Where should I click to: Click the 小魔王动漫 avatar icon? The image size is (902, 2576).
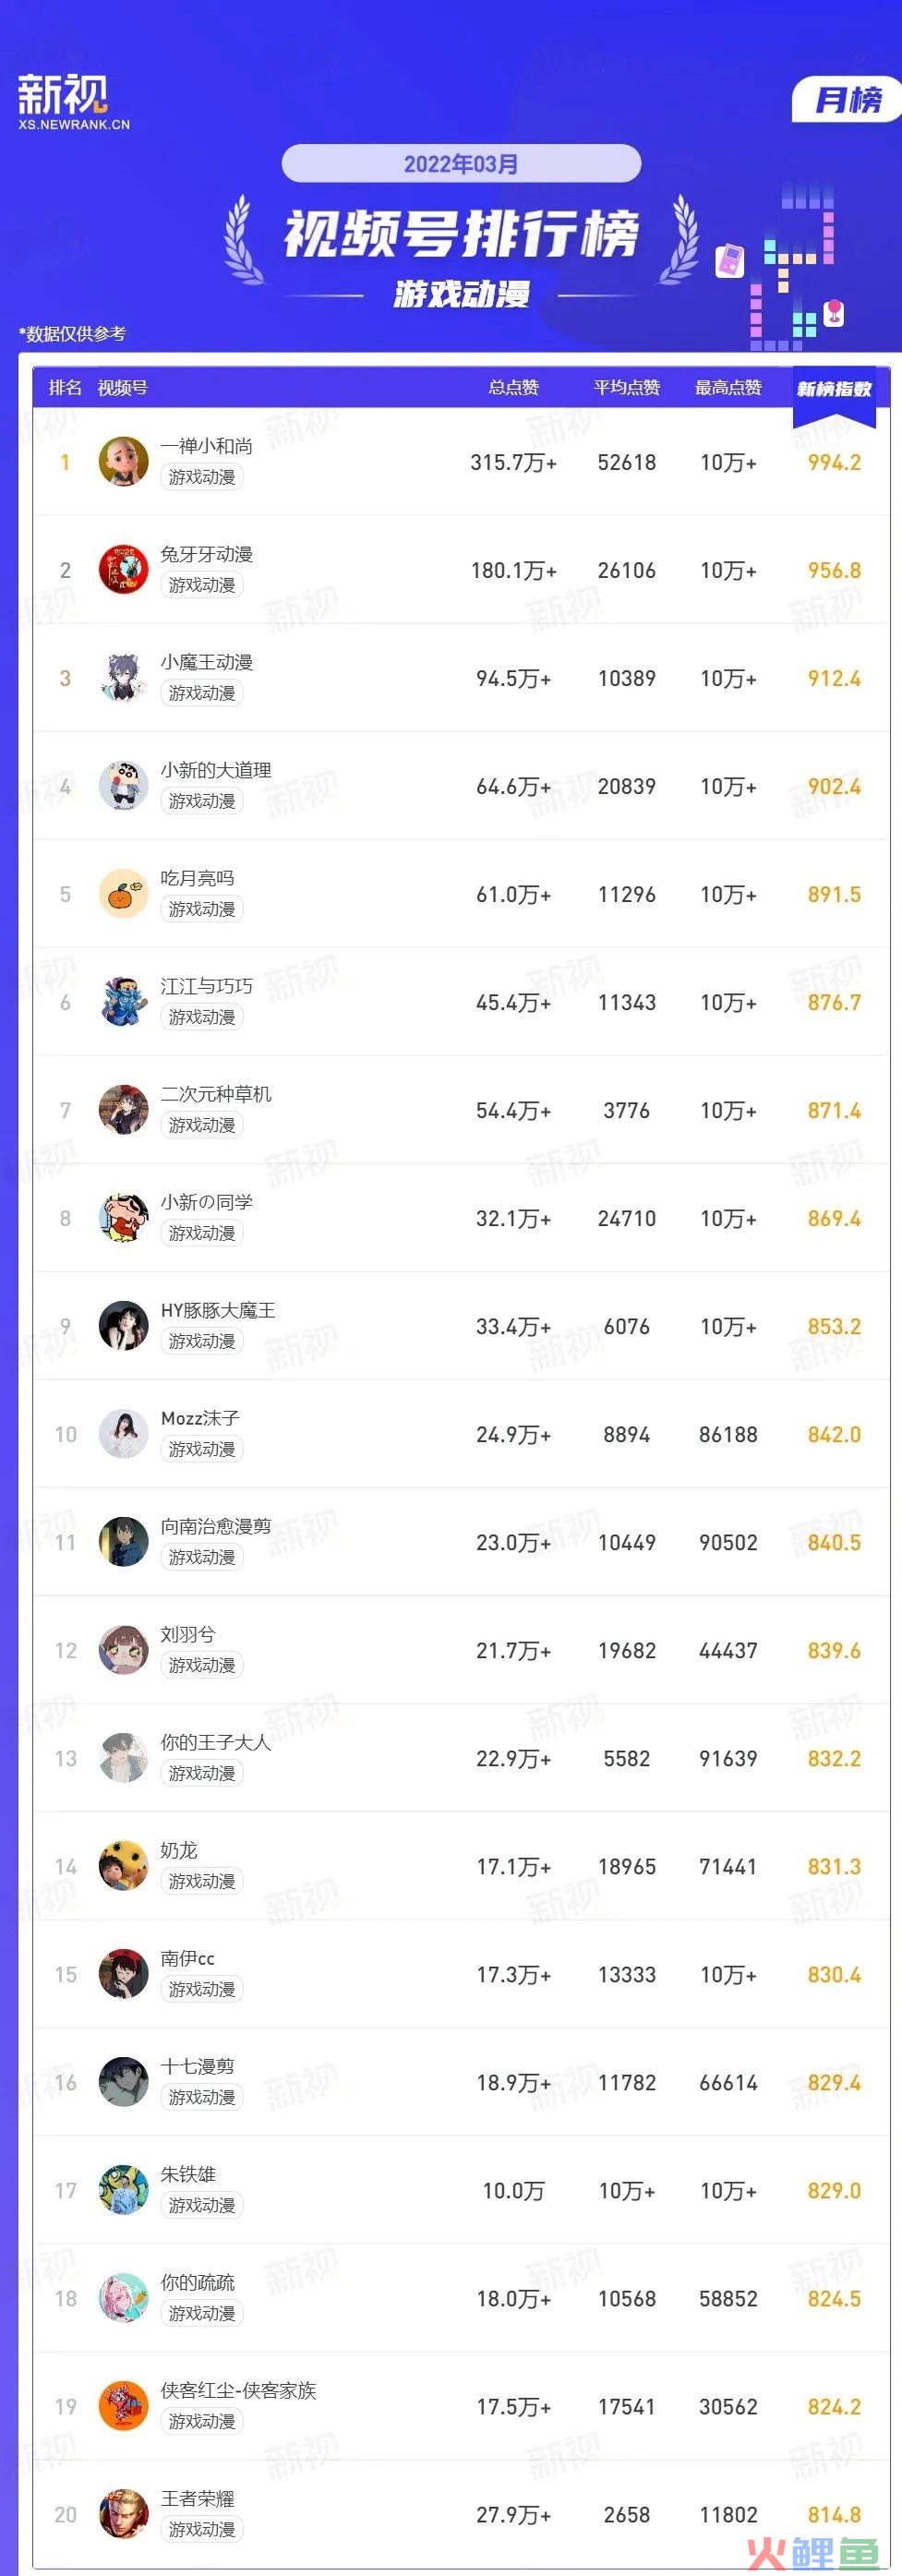pos(124,677)
